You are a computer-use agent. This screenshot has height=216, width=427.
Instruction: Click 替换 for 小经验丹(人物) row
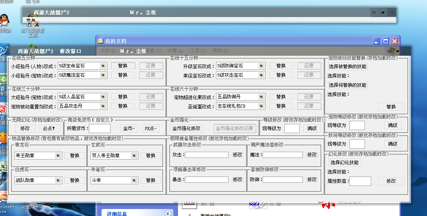pyautogui.click(x=123, y=66)
